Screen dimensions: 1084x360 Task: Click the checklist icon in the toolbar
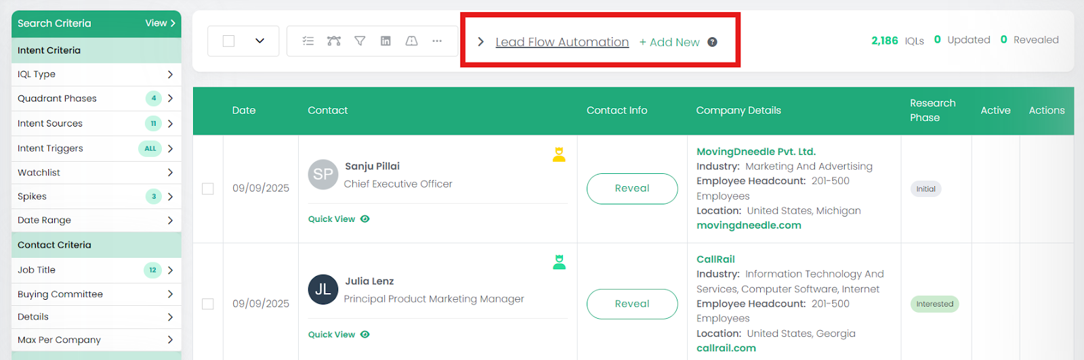click(x=308, y=41)
